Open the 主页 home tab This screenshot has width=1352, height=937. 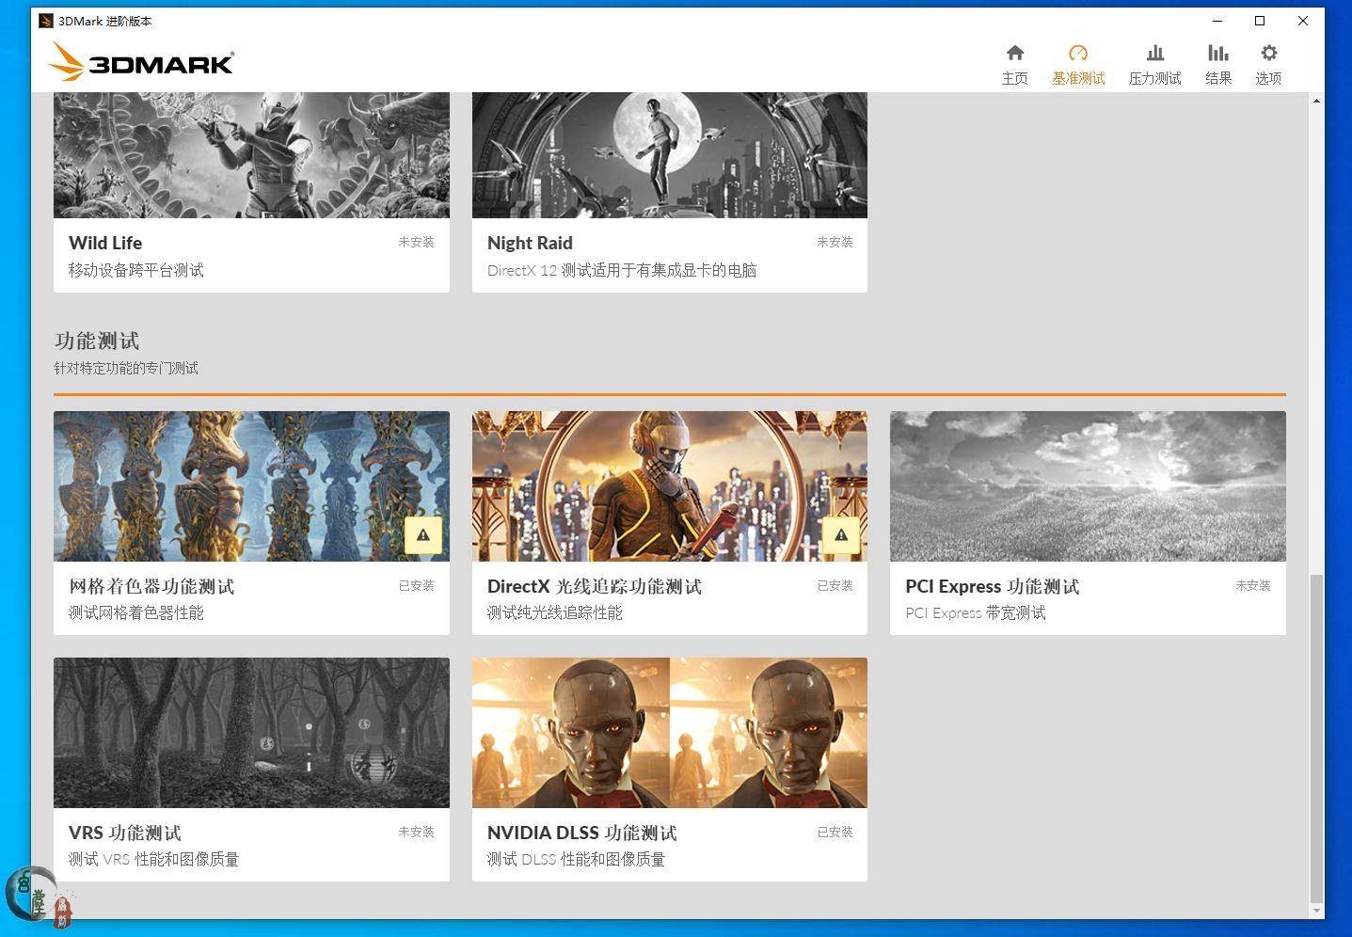tap(1014, 65)
